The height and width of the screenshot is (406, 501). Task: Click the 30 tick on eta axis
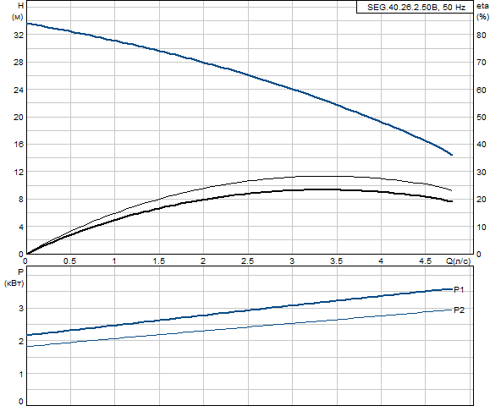(x=482, y=173)
